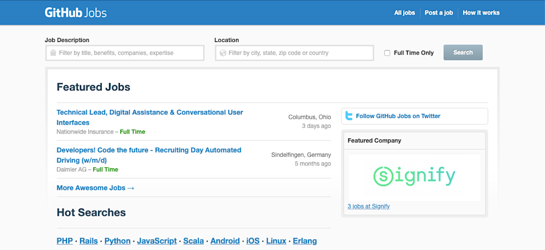Select the Rails hot search

pyautogui.click(x=90, y=241)
